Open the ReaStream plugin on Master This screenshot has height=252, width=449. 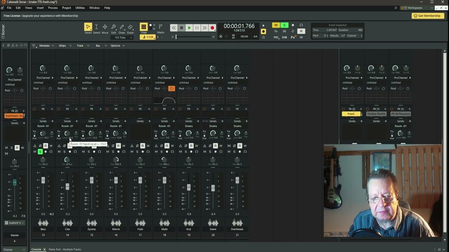(14, 115)
